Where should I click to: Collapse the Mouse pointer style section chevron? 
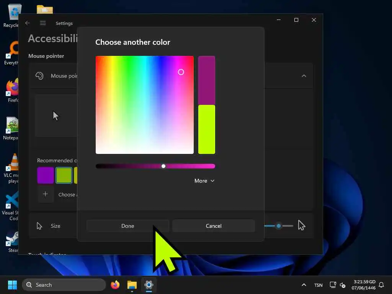click(x=304, y=76)
